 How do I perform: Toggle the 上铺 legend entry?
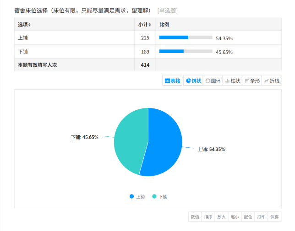point(137,197)
